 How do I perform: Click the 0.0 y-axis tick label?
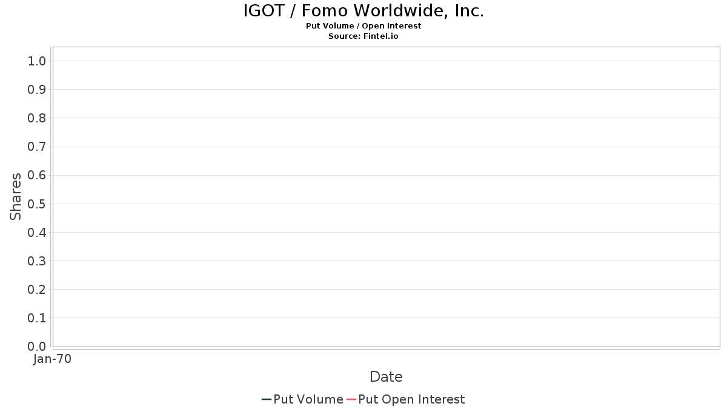[37, 347]
